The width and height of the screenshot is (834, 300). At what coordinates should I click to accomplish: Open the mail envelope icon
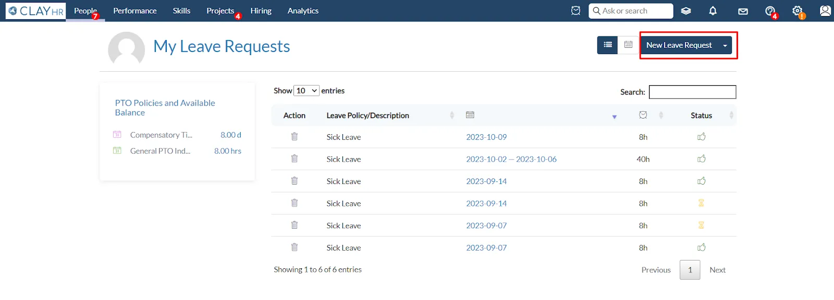click(x=743, y=11)
